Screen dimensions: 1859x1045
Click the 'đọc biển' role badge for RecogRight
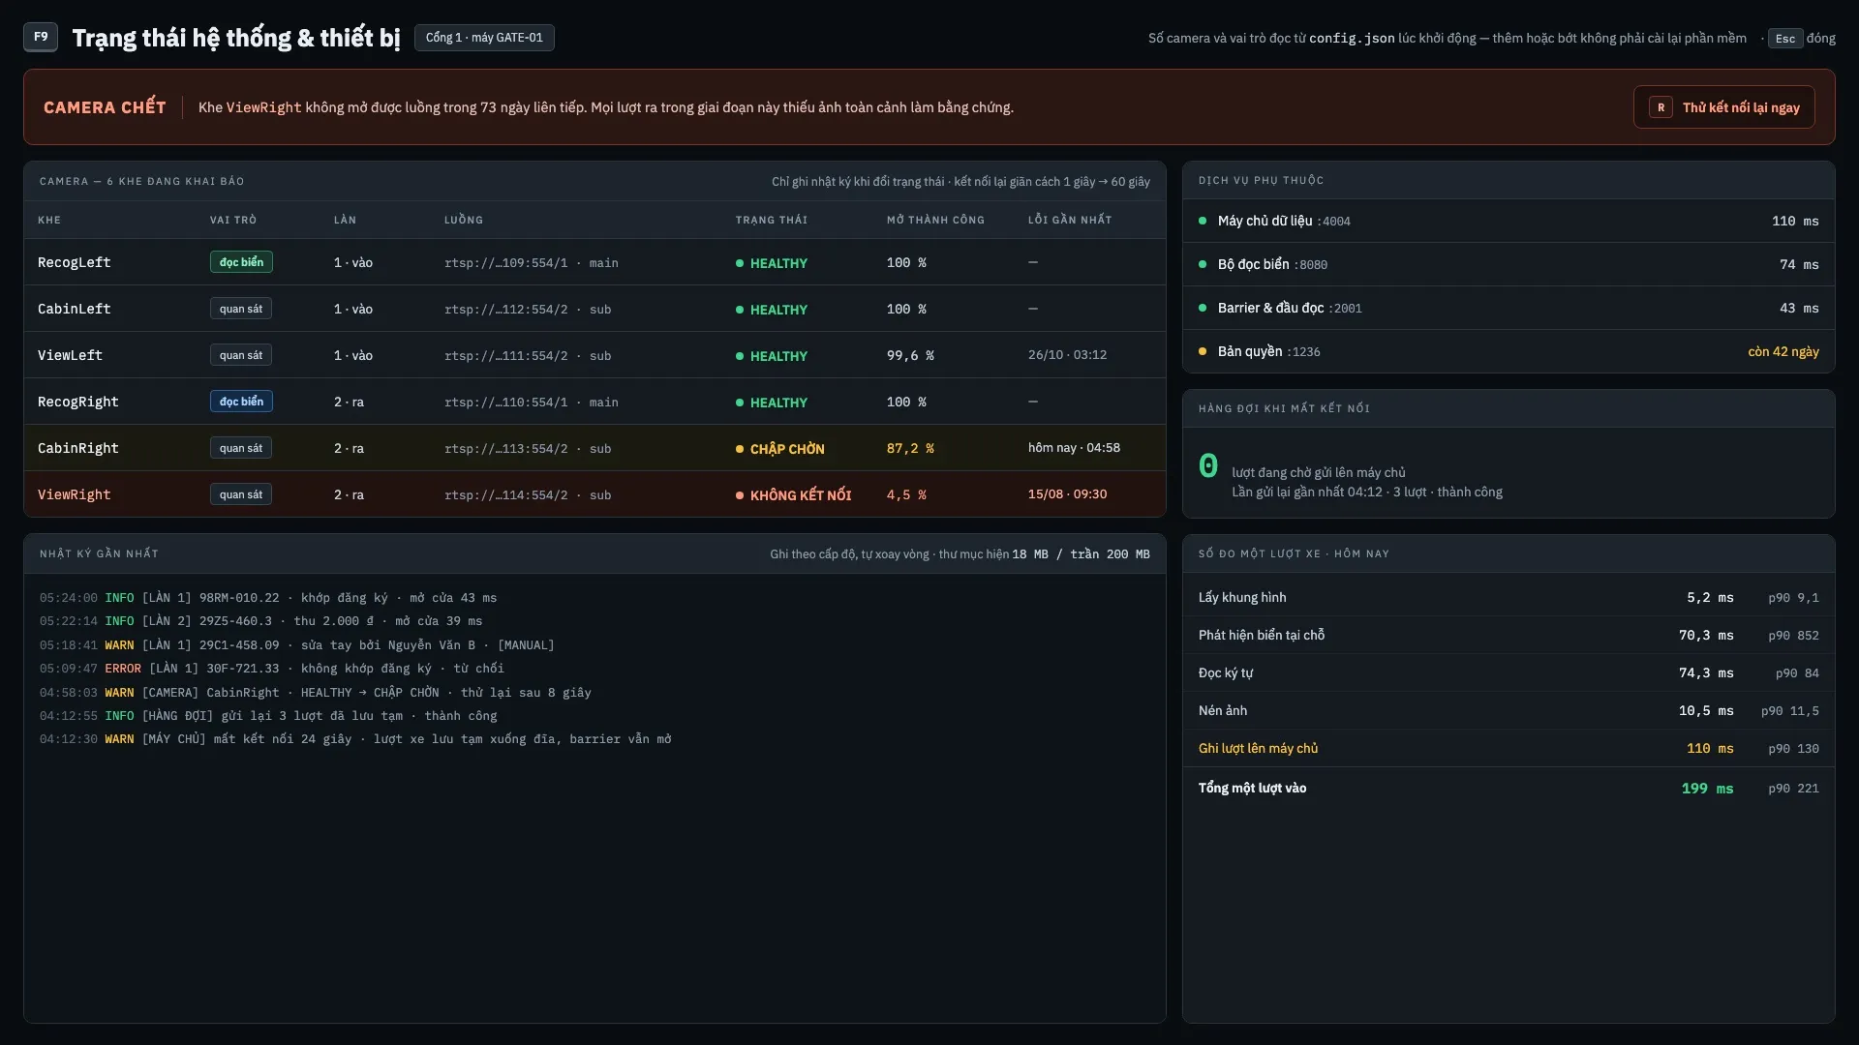[x=241, y=402]
